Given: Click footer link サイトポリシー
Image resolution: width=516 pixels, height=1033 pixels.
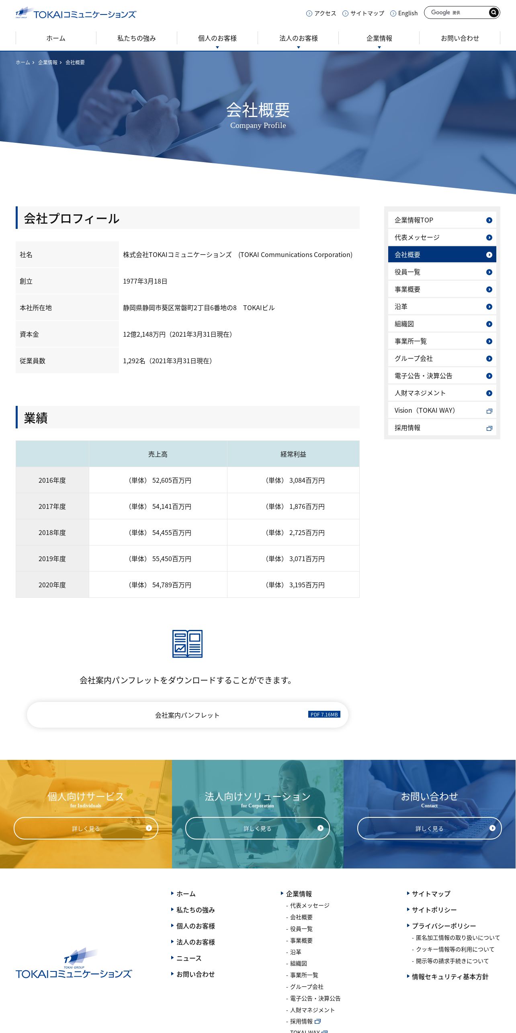Looking at the screenshot, I should 434,910.
